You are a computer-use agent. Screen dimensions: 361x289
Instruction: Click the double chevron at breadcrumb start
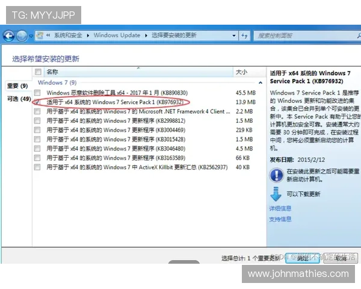pyautogui.click(x=48, y=36)
